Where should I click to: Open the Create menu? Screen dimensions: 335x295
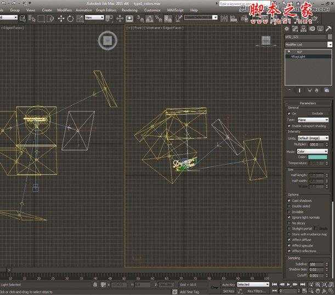point(47,10)
